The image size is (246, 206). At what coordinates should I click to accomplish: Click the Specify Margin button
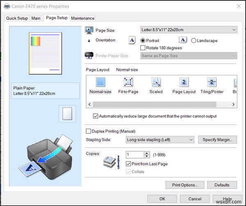coord(217,140)
